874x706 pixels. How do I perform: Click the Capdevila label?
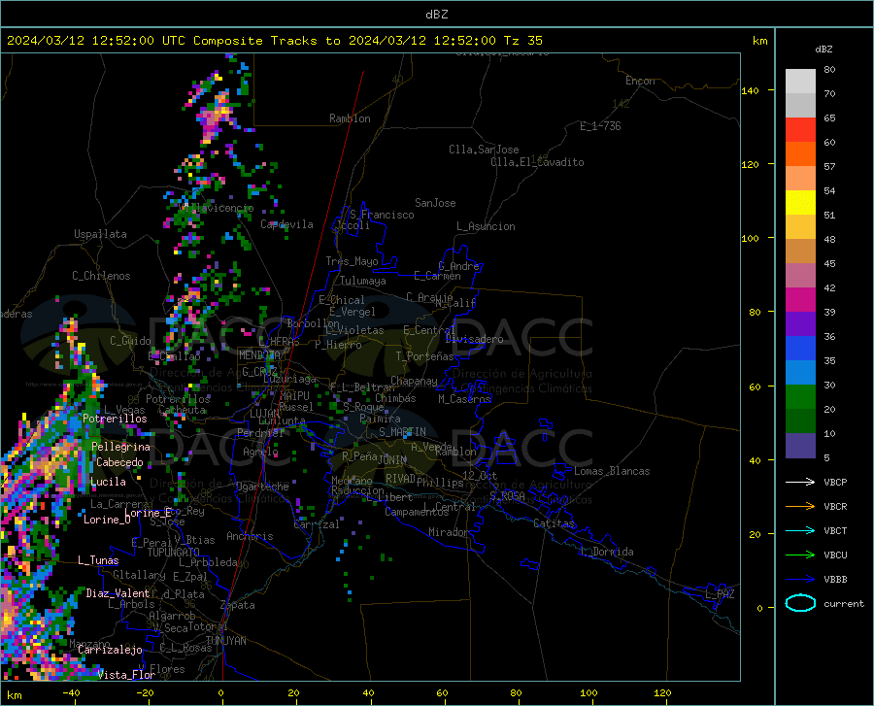click(x=286, y=224)
